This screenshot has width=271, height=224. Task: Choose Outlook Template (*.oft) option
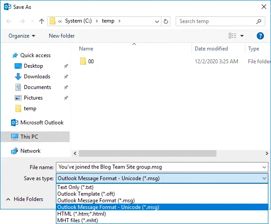point(85,194)
